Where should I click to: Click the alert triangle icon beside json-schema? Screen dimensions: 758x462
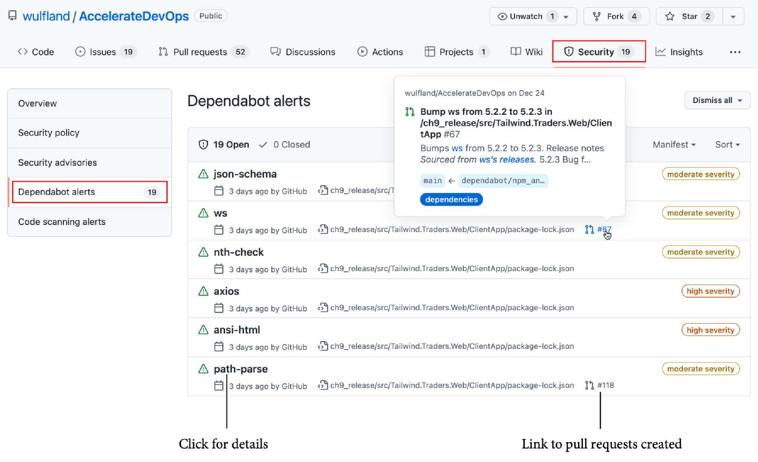tap(203, 174)
